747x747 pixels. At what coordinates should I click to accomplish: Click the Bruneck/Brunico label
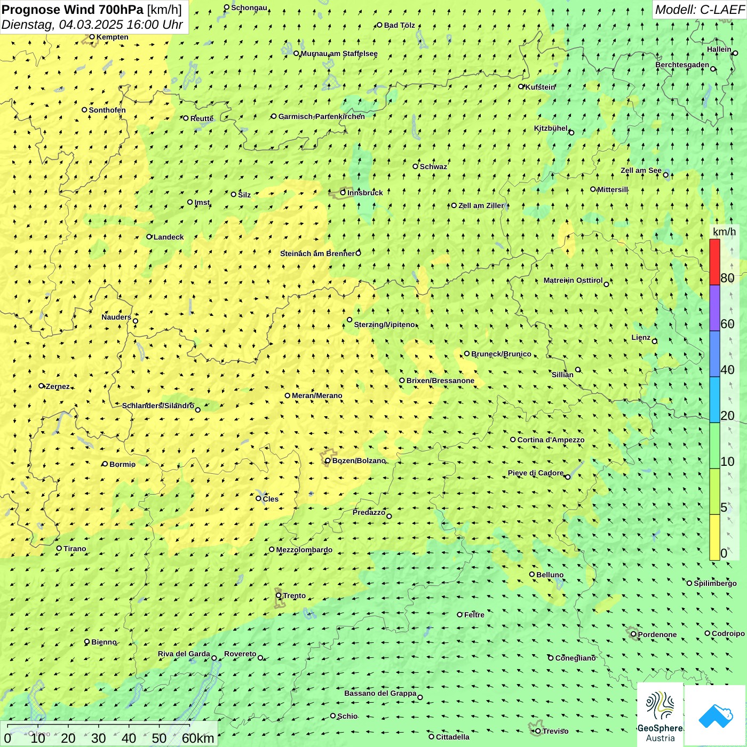click(x=501, y=354)
